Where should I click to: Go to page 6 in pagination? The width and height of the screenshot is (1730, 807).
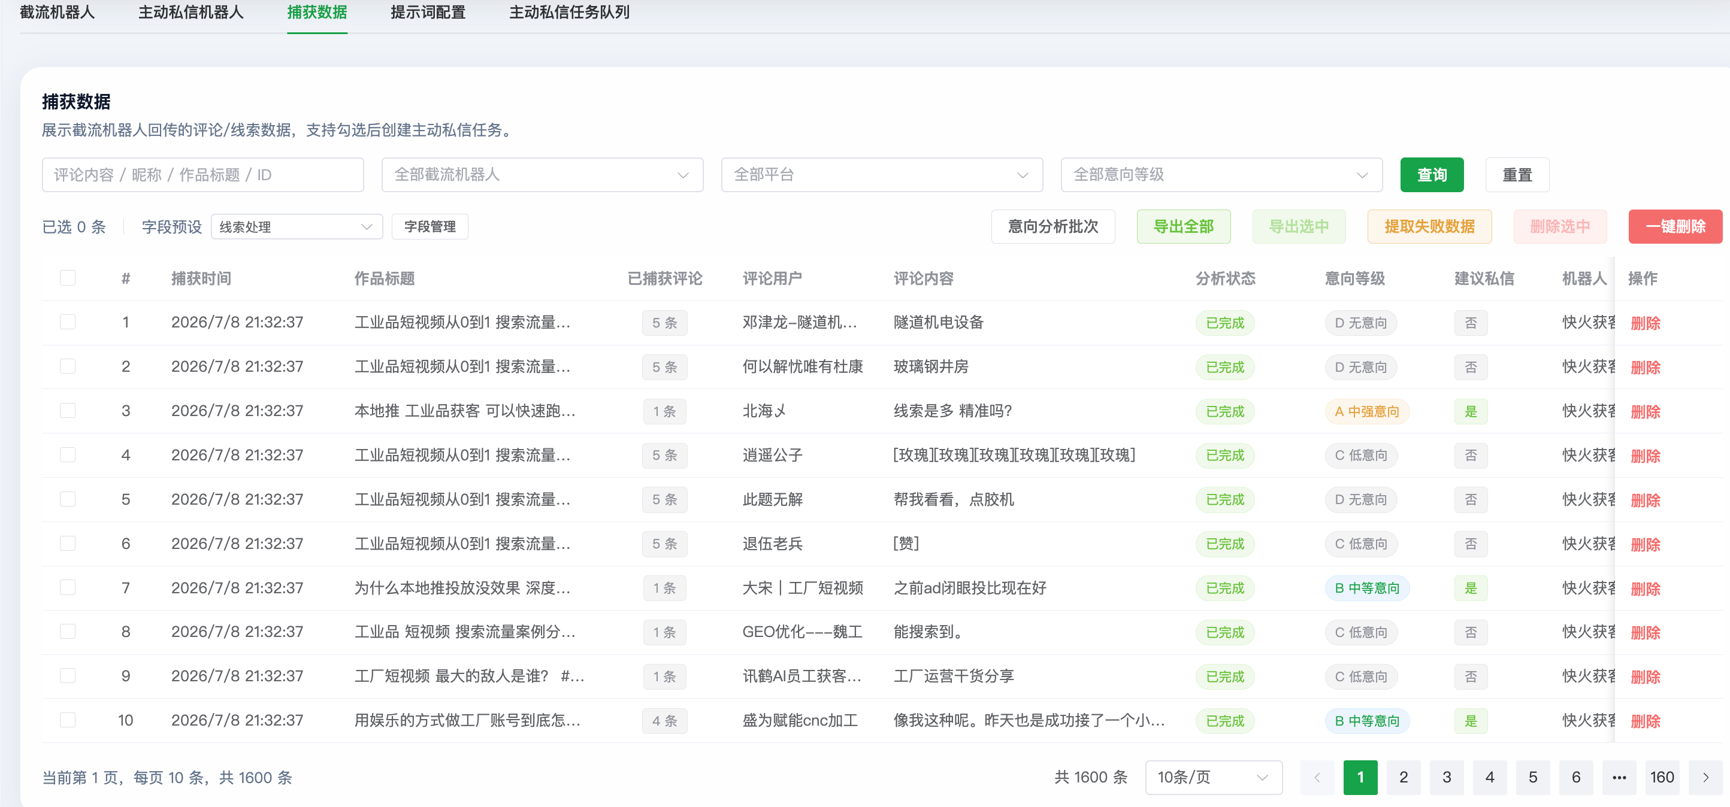(x=1576, y=778)
